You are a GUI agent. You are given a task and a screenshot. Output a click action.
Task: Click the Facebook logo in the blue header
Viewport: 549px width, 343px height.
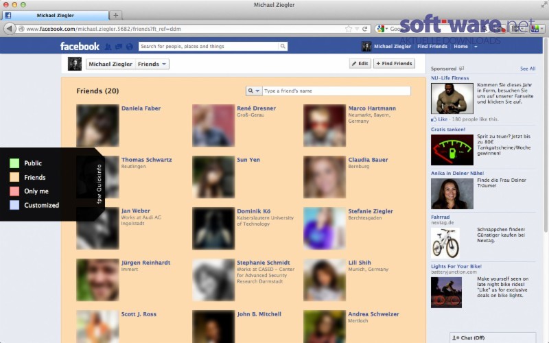(x=80, y=46)
